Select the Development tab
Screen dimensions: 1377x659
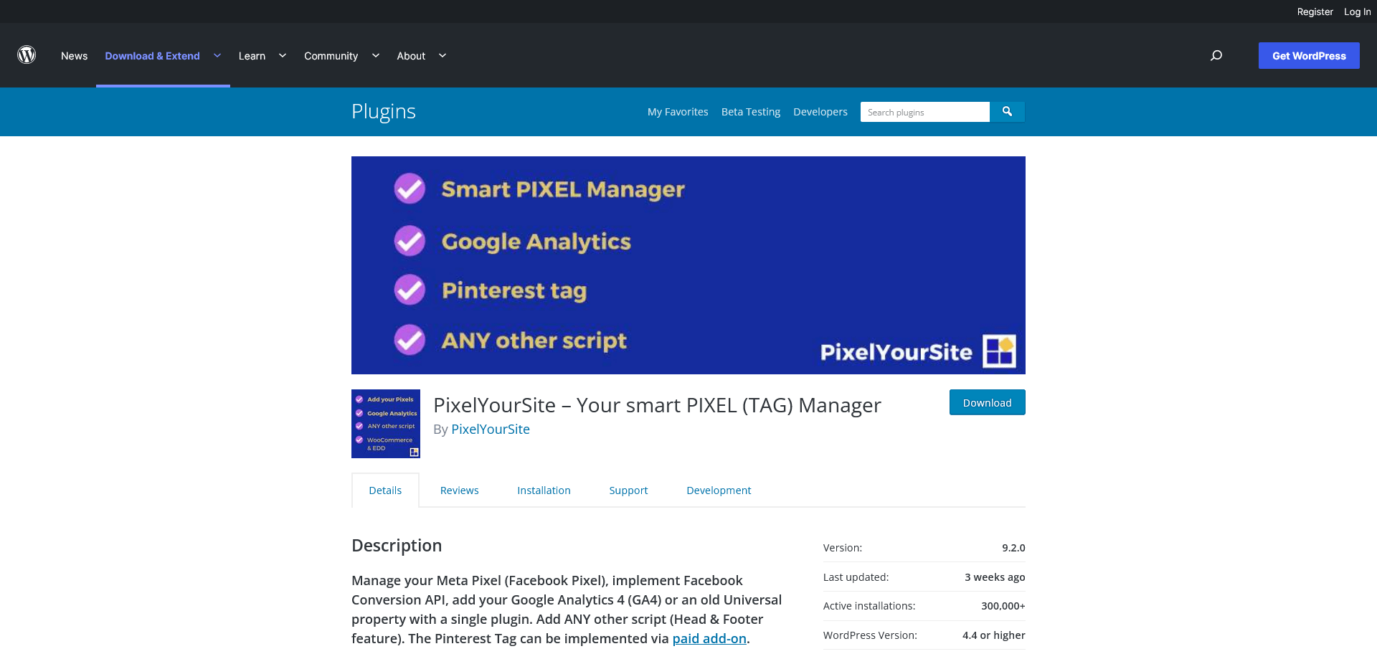click(719, 490)
